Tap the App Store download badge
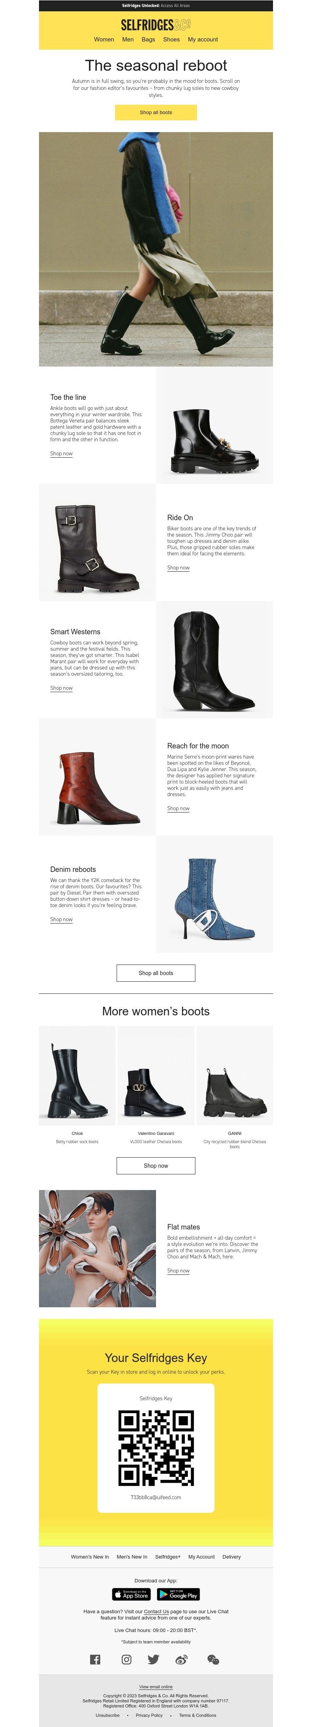The image size is (312, 1727). pos(131,1594)
